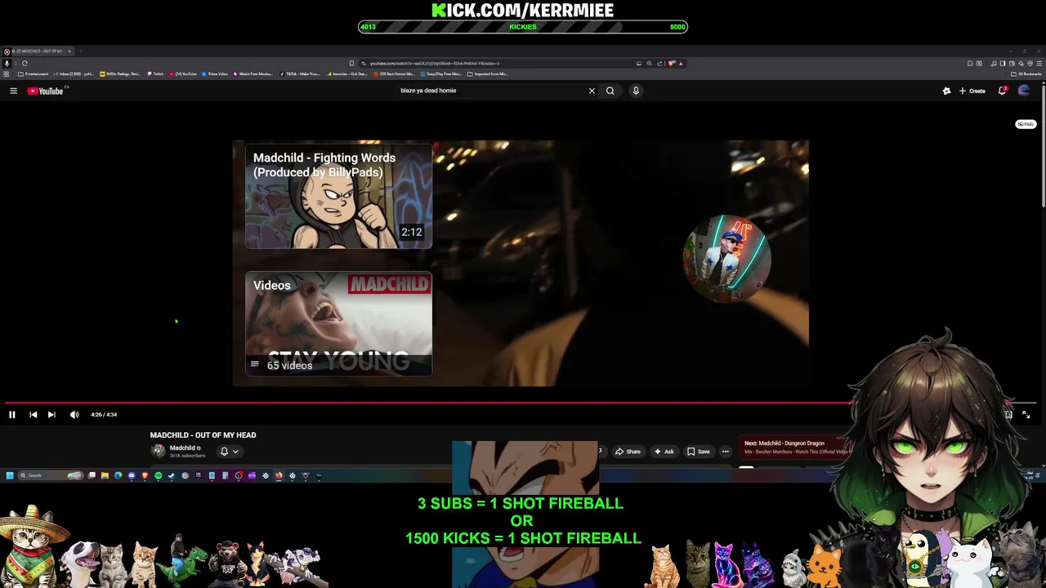Viewport: 1046px width, 588px height.
Task: Share the video
Action: tap(628, 452)
